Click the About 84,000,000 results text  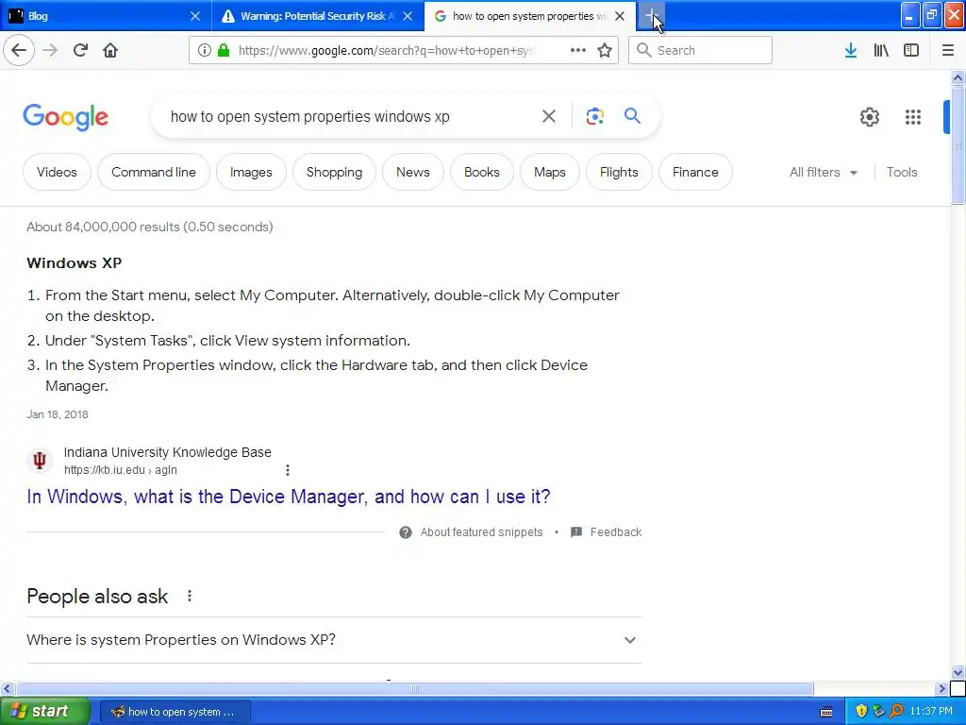click(150, 227)
